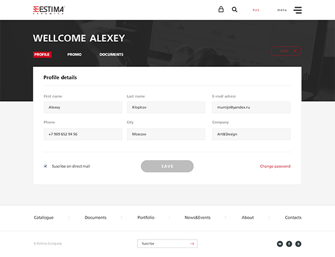Screen dimensions: 335x257
Task: Switch to the Documents tab
Action: pyautogui.click(x=111, y=54)
